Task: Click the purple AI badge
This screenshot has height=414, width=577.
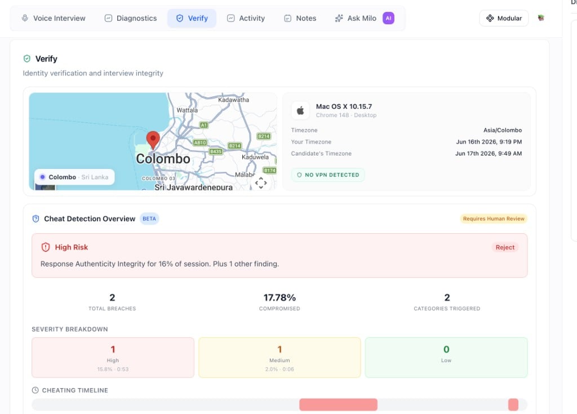Action: [388, 18]
